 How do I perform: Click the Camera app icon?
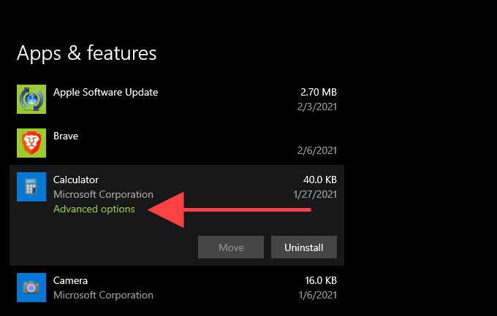coord(31,288)
